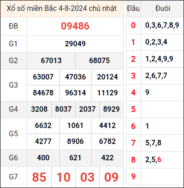Click G4 number 8929

(x=111, y=109)
